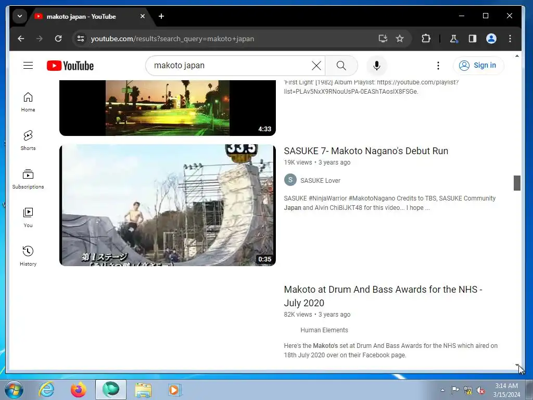Open Windows Media Player on taskbar
Viewport: 533px width, 400px height.
175,390
